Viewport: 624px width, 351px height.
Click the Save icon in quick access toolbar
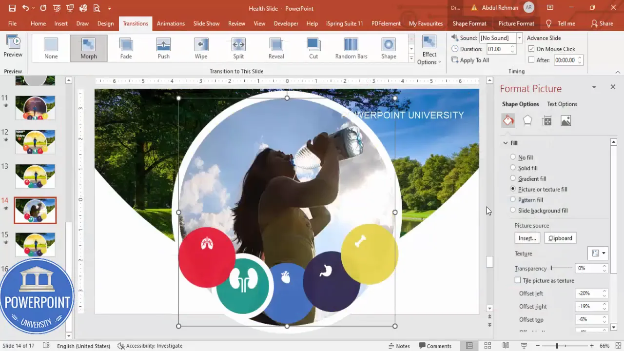click(12, 8)
